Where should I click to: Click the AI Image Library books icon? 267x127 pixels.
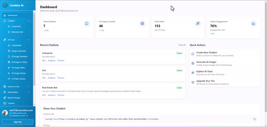(x=9, y=73)
